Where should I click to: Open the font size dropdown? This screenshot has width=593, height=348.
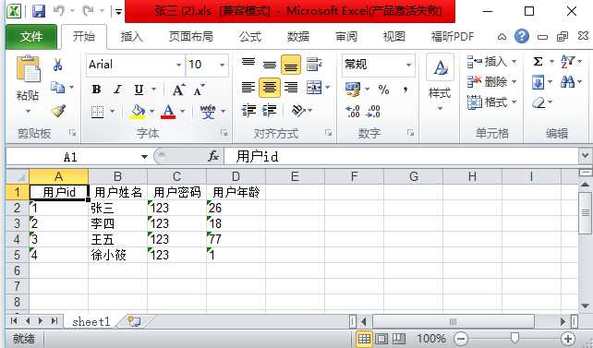click(x=223, y=65)
